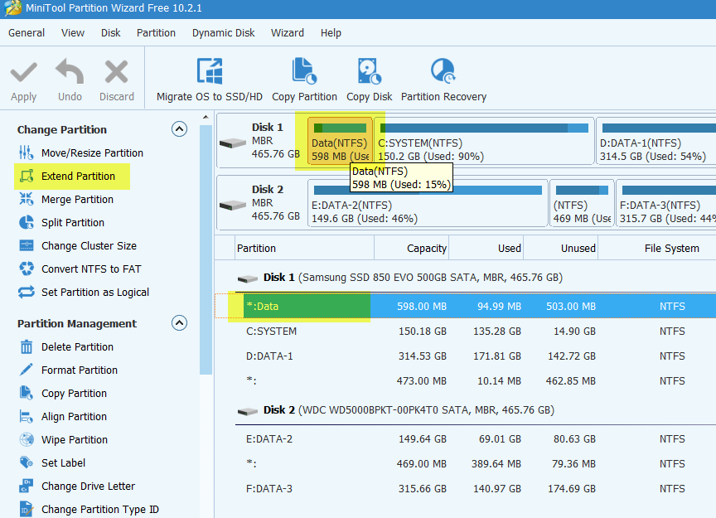Viewport: 716px width, 518px height.
Task: Select the 469.00 MB unnamed partition row
Action: point(465,463)
